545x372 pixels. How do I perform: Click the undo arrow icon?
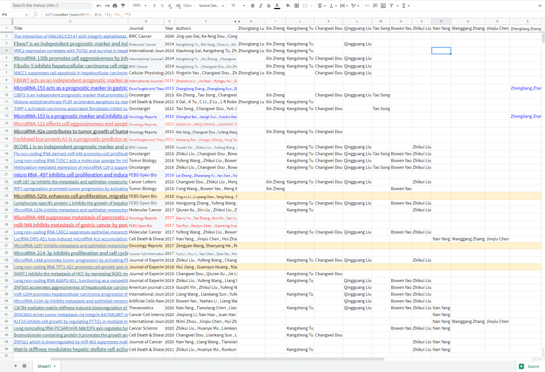(99, 5)
